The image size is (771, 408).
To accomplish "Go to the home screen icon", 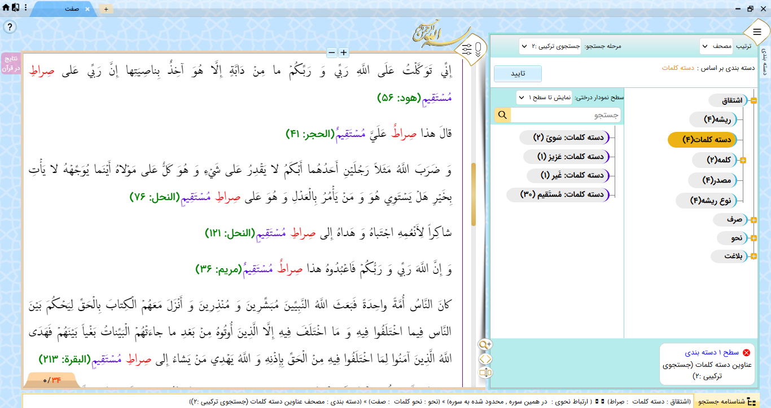I will (x=6, y=8).
